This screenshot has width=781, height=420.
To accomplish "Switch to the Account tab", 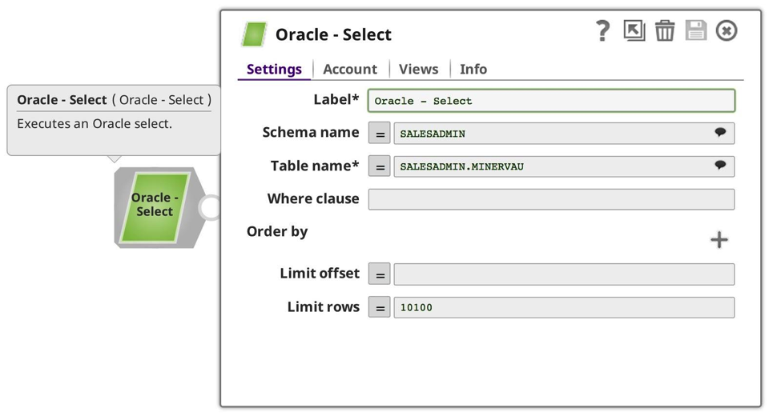I will pos(350,69).
